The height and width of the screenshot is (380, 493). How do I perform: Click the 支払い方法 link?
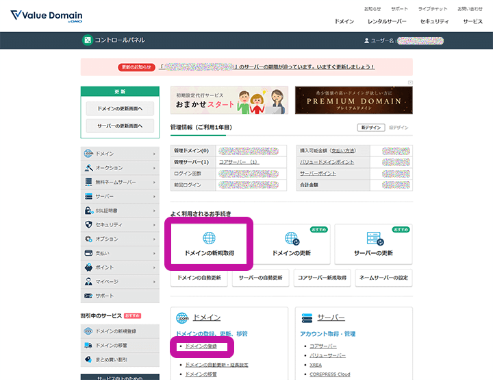[343, 150]
